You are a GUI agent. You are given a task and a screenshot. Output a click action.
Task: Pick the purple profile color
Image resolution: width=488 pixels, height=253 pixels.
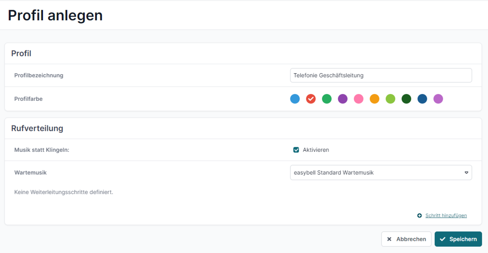click(x=343, y=98)
